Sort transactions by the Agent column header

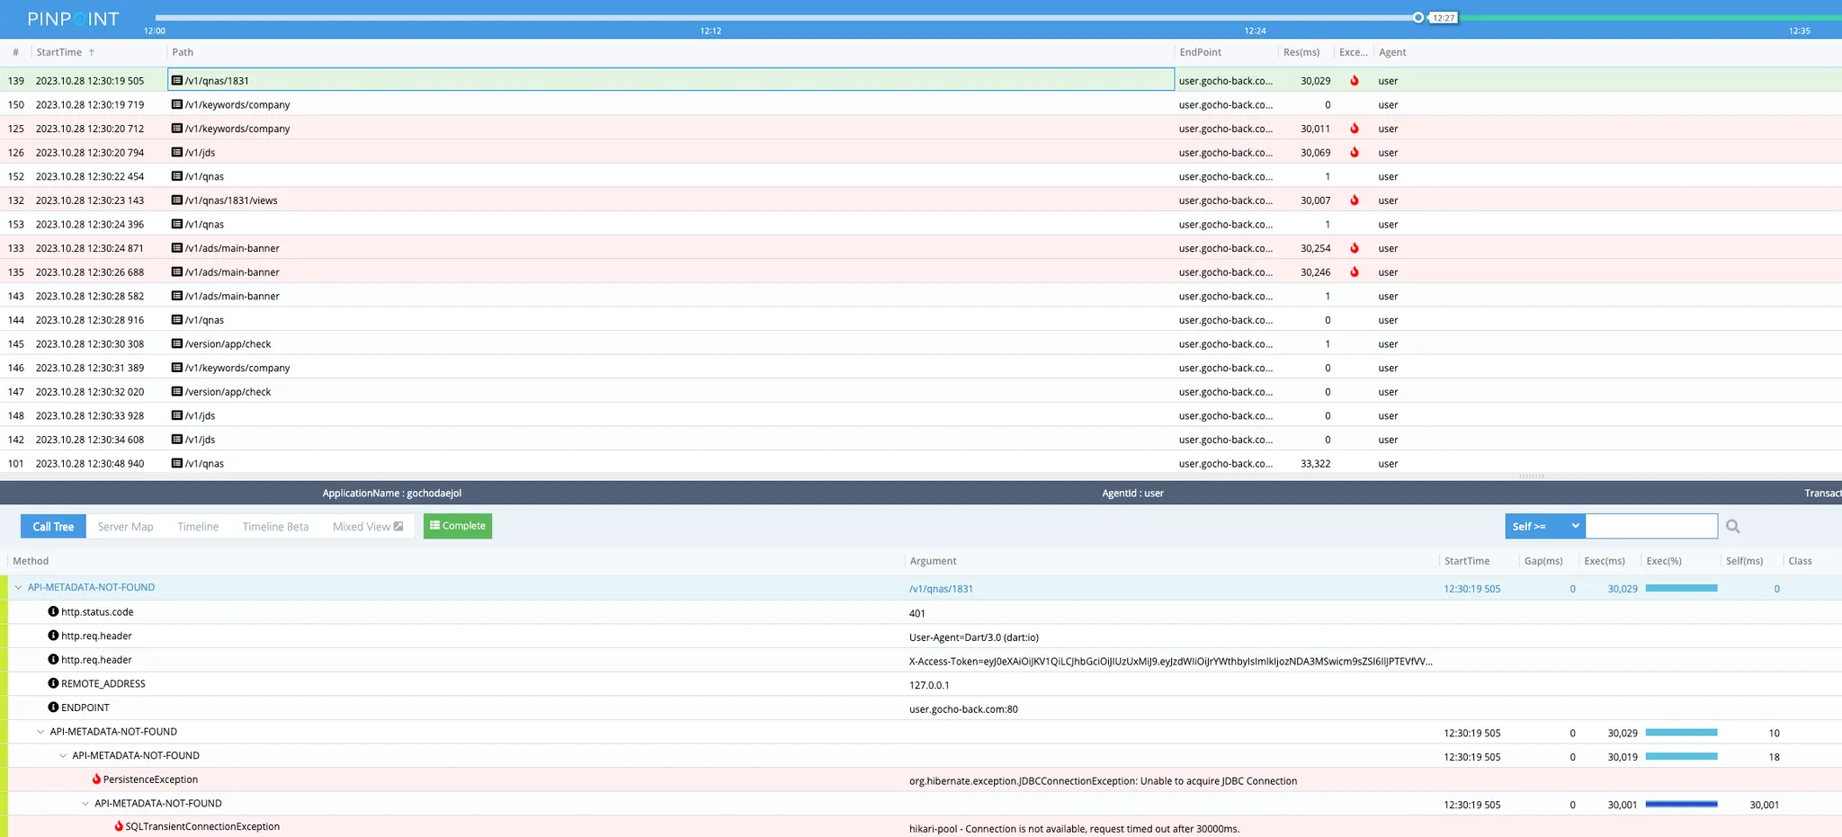pyautogui.click(x=1392, y=52)
